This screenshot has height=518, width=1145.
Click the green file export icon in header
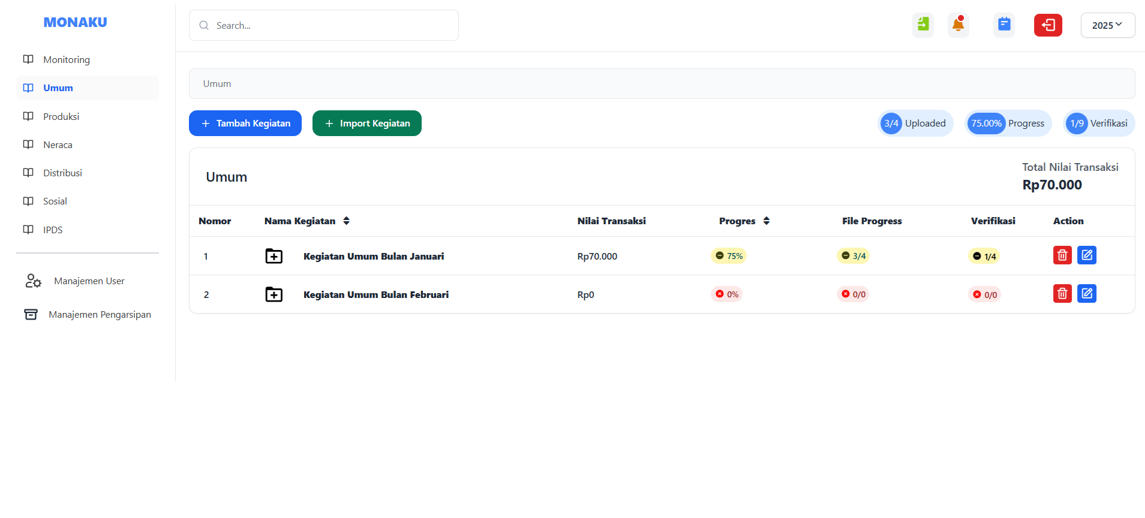(923, 25)
